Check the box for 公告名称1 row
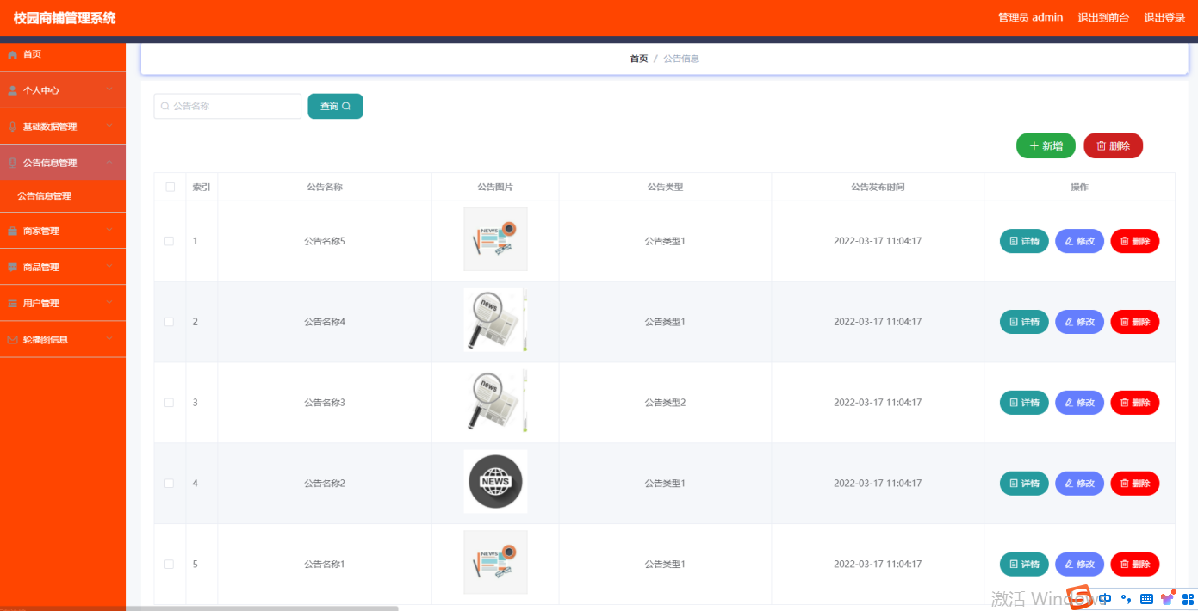Viewport: 1198px width, 611px height. (169, 565)
